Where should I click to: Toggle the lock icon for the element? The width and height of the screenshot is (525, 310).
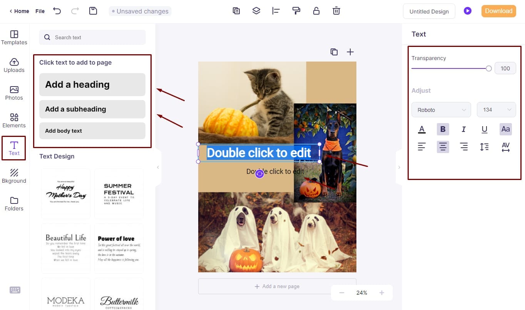coord(316,11)
